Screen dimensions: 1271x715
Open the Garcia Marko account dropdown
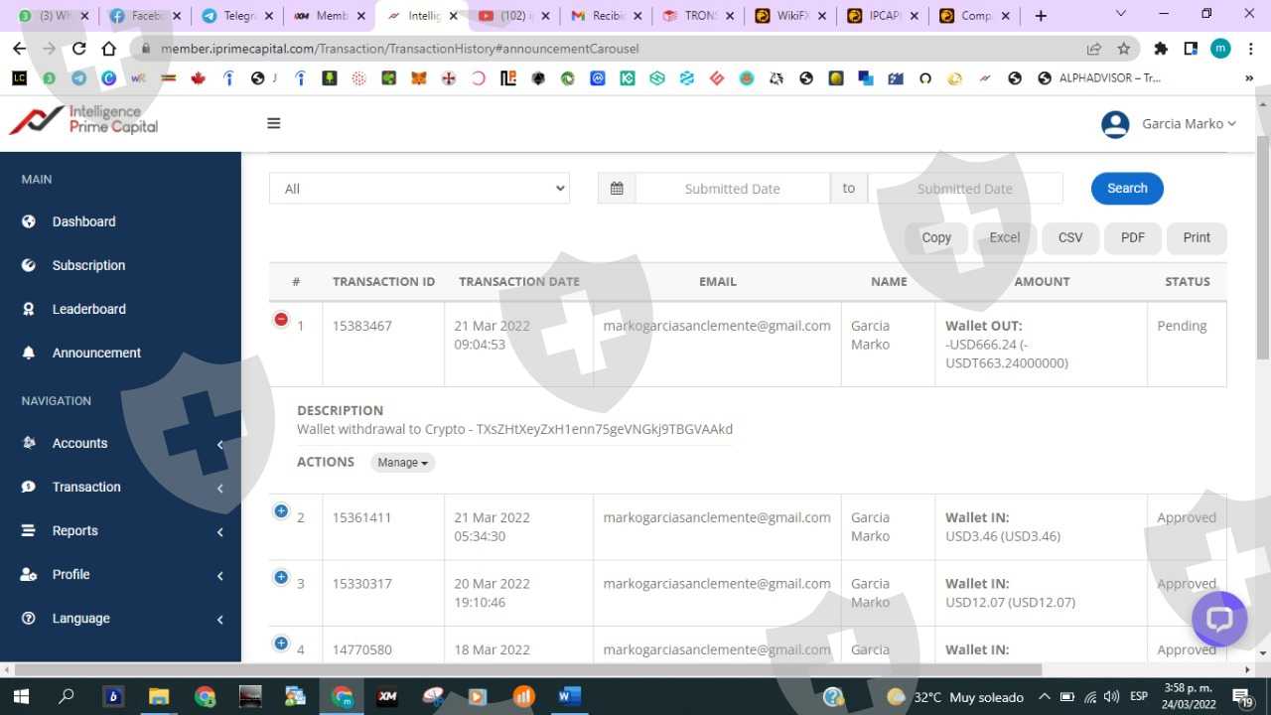pyautogui.click(x=1189, y=124)
